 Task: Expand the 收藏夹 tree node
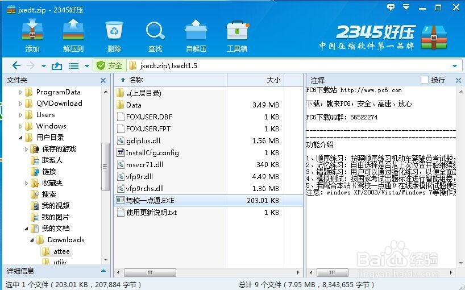26,183
